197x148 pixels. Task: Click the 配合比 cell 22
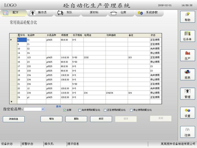pyautogui.click(x=22, y=88)
